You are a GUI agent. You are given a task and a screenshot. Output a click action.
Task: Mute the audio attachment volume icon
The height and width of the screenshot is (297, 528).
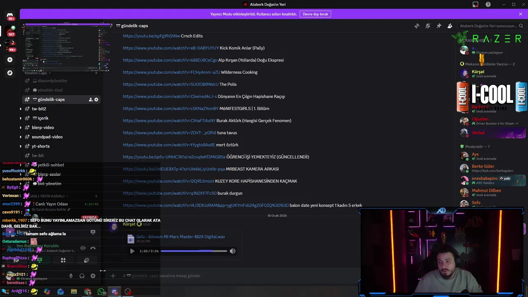(233, 251)
